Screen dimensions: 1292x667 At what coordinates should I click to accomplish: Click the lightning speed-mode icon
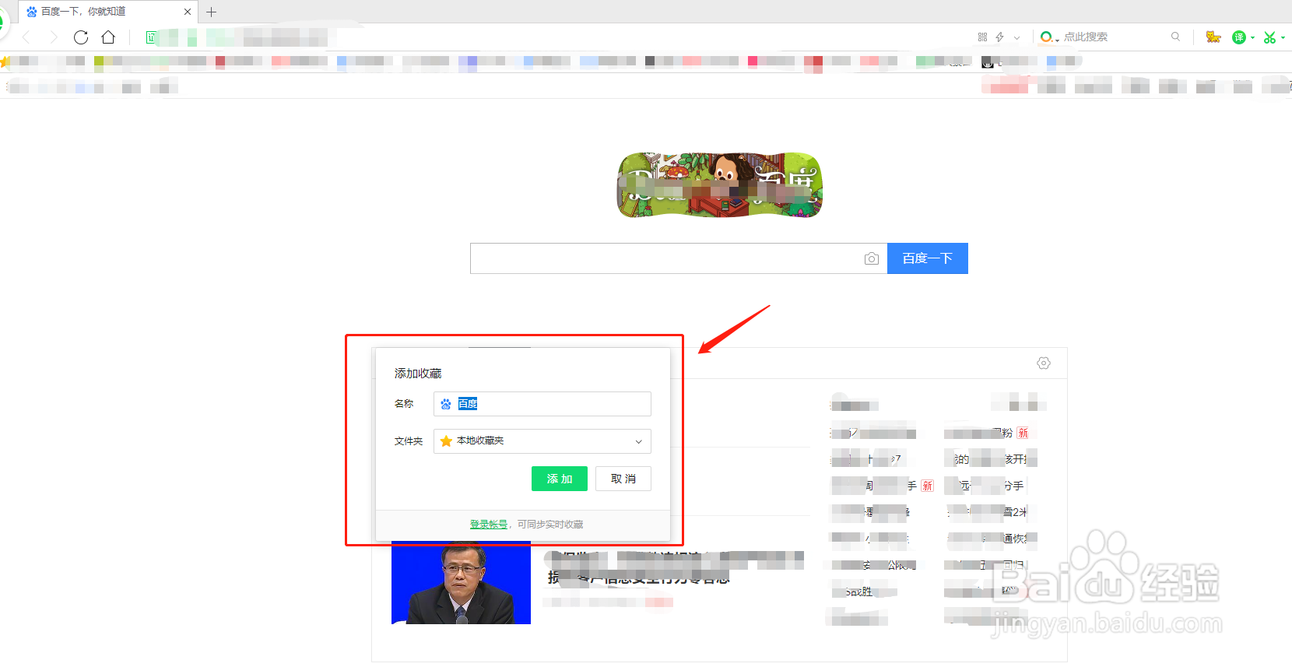[1000, 37]
